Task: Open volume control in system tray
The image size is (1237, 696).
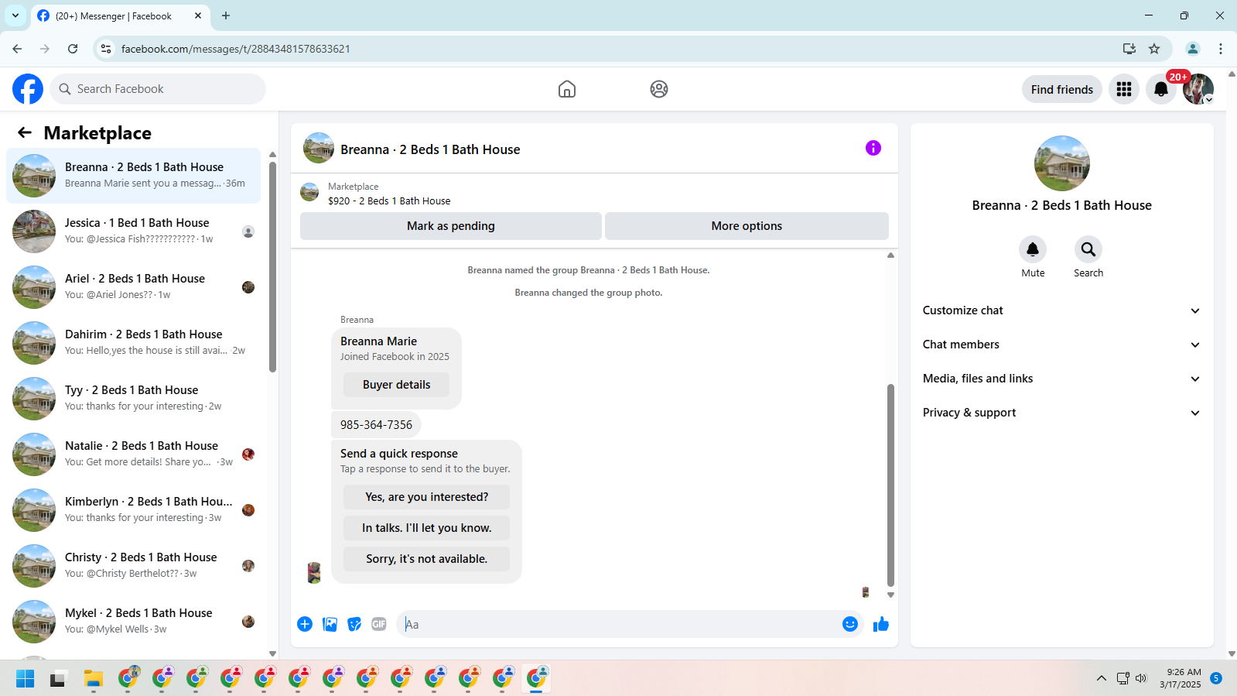Action: (x=1141, y=679)
